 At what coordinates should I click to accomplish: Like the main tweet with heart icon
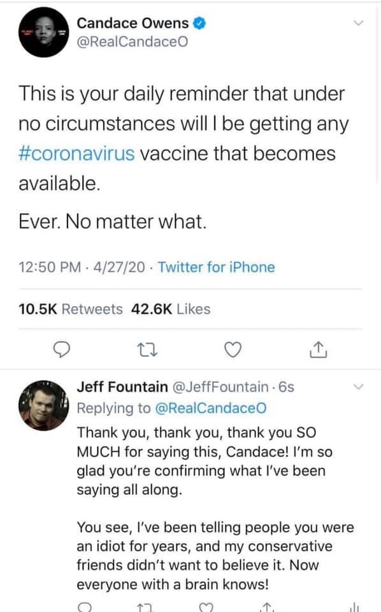233,349
